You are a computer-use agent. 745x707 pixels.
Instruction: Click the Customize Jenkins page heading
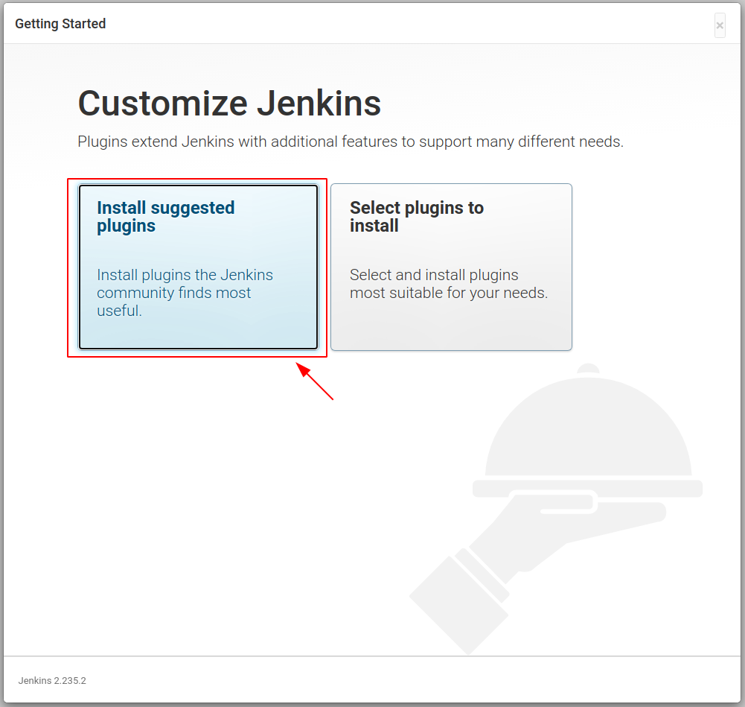pos(228,104)
